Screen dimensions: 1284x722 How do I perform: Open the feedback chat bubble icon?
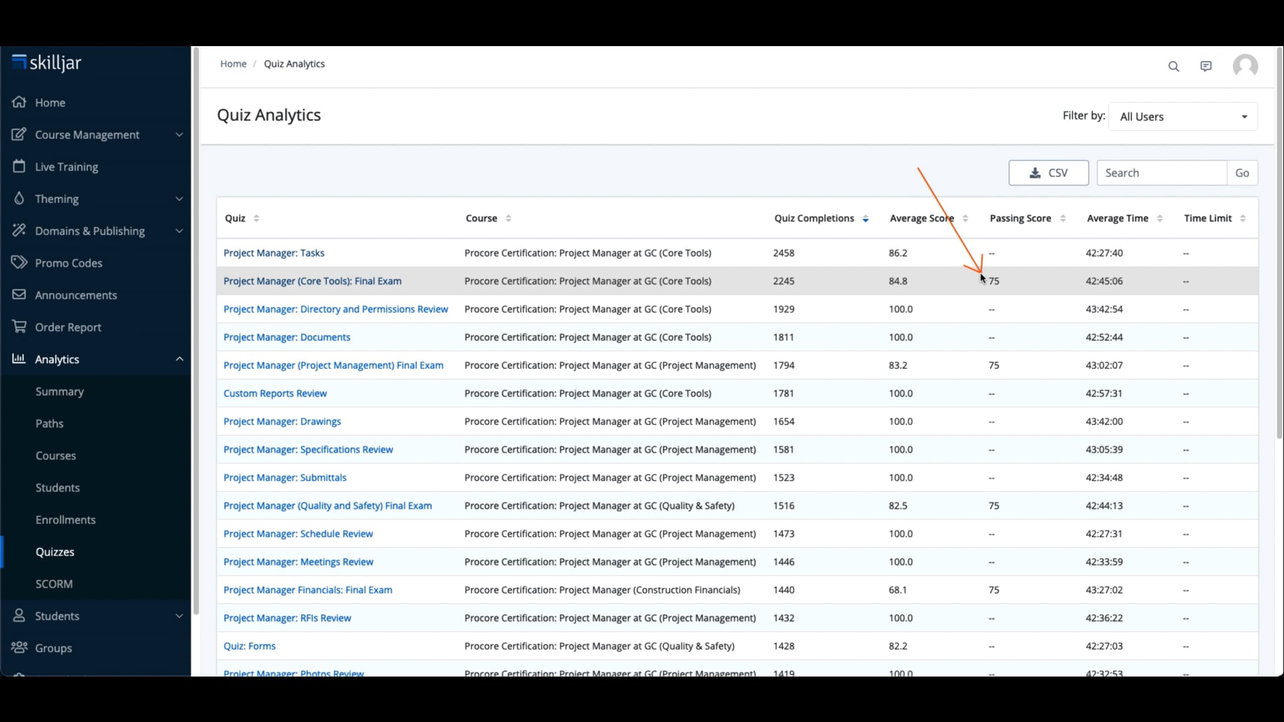1206,66
